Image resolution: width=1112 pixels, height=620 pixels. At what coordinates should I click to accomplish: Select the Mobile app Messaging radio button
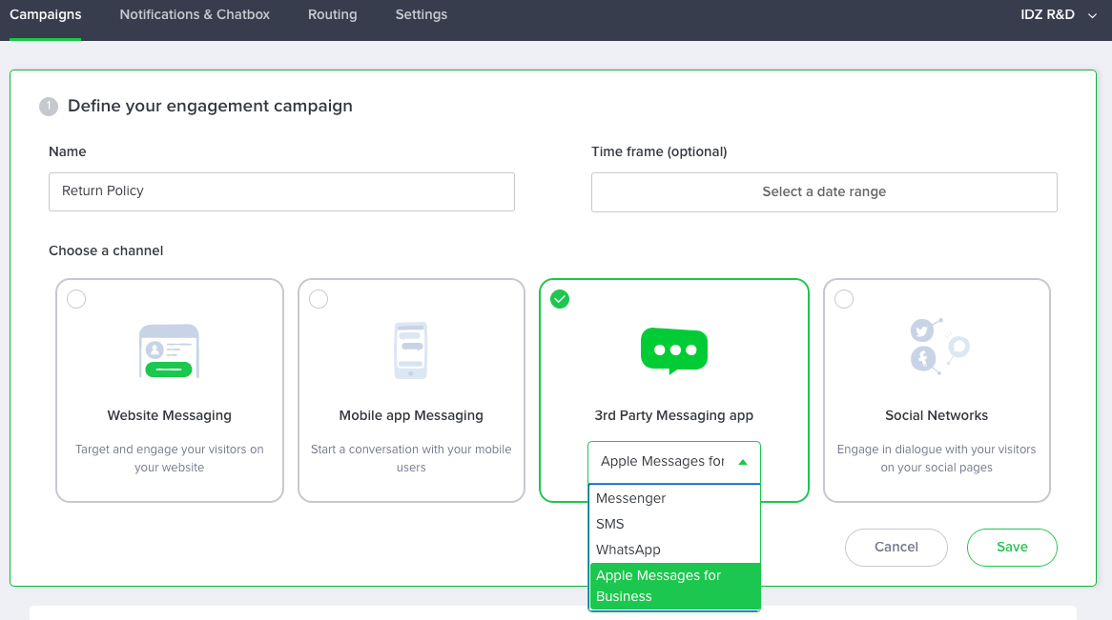click(x=319, y=299)
